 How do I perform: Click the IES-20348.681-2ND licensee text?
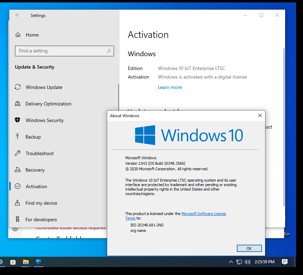tap(147, 225)
